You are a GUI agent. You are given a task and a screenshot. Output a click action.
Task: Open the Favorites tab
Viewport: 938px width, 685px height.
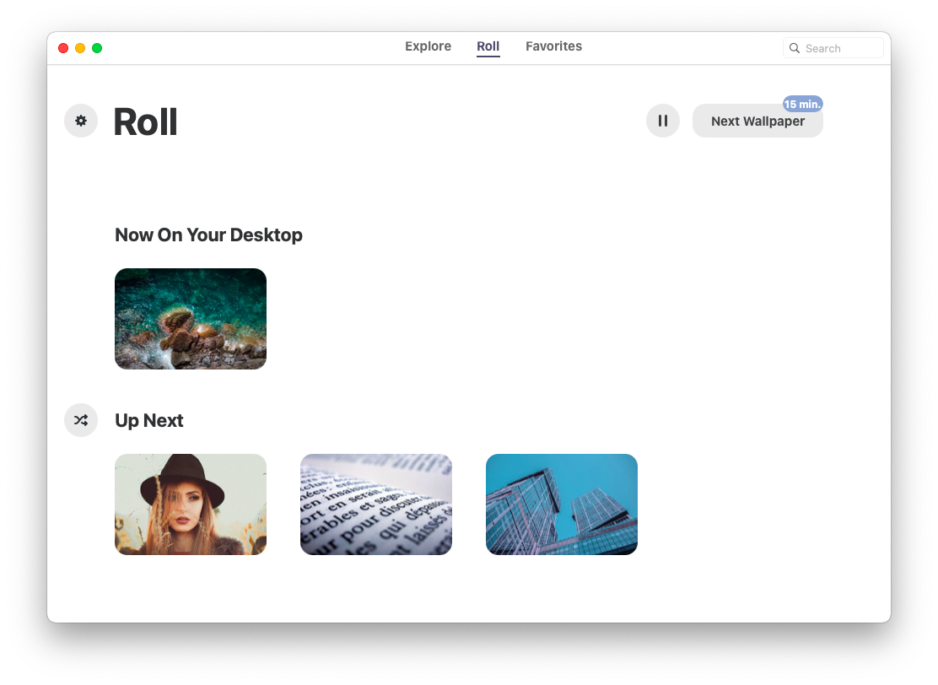(553, 46)
